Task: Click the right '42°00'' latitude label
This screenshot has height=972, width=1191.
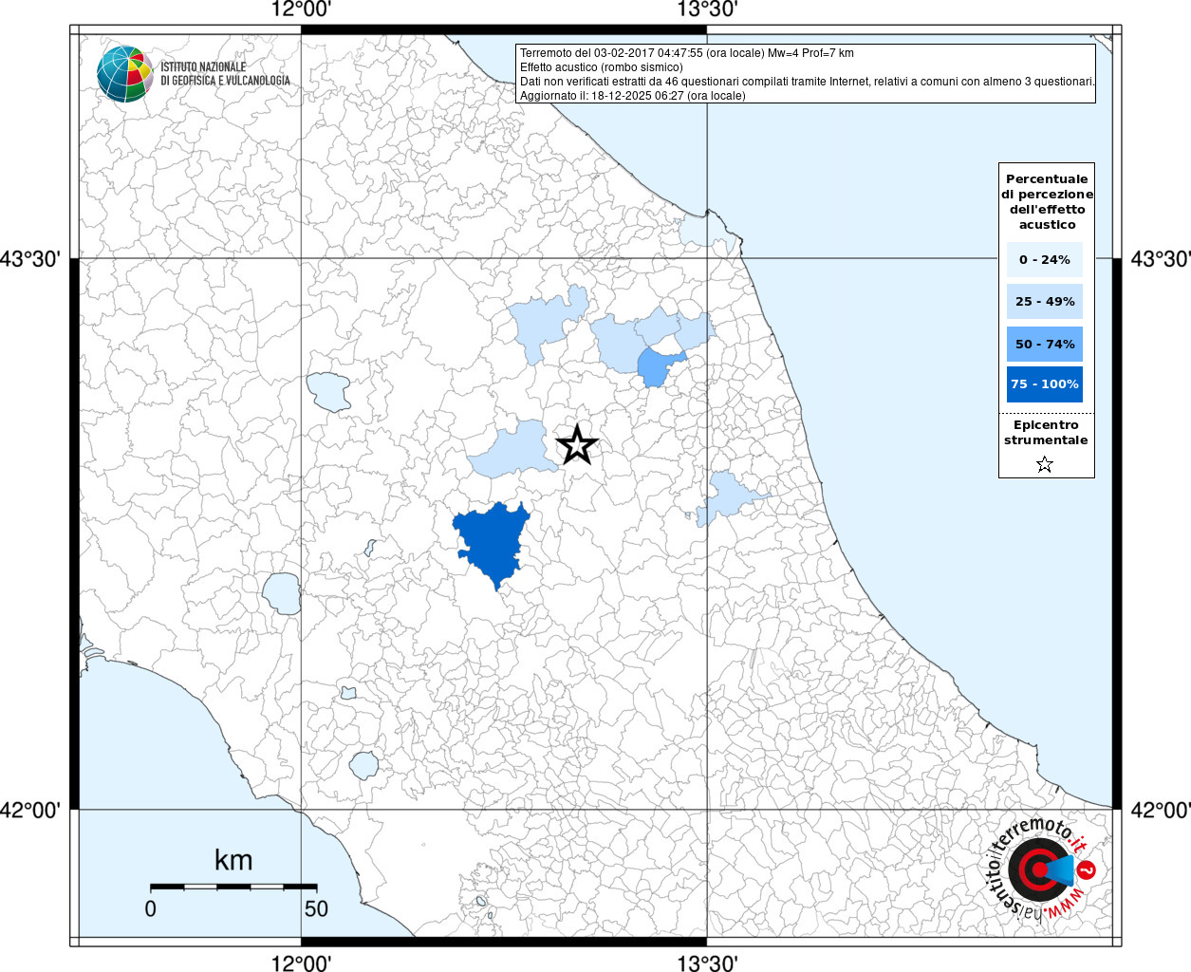Action: click(x=1160, y=810)
